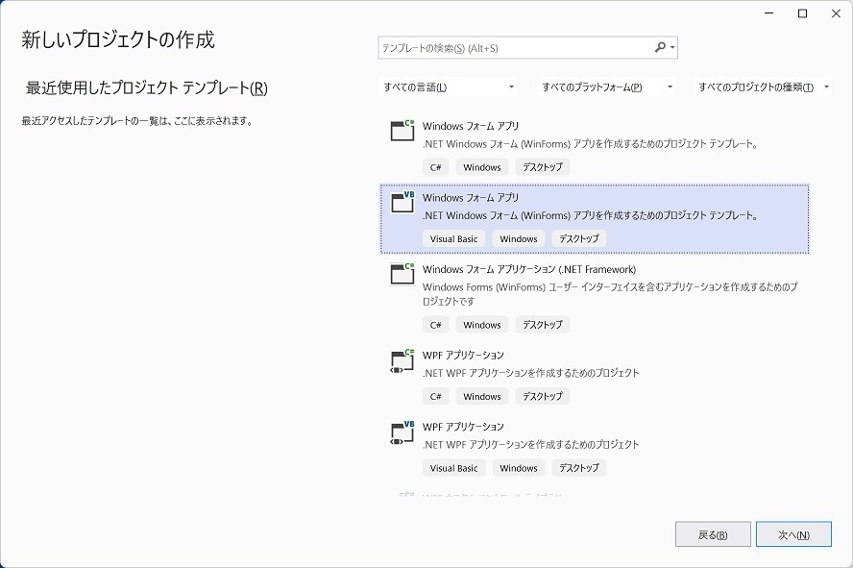Screen dimensions: 853x568
Task: Open the すべての言語 language filter dropdown
Action: pyautogui.click(x=449, y=86)
